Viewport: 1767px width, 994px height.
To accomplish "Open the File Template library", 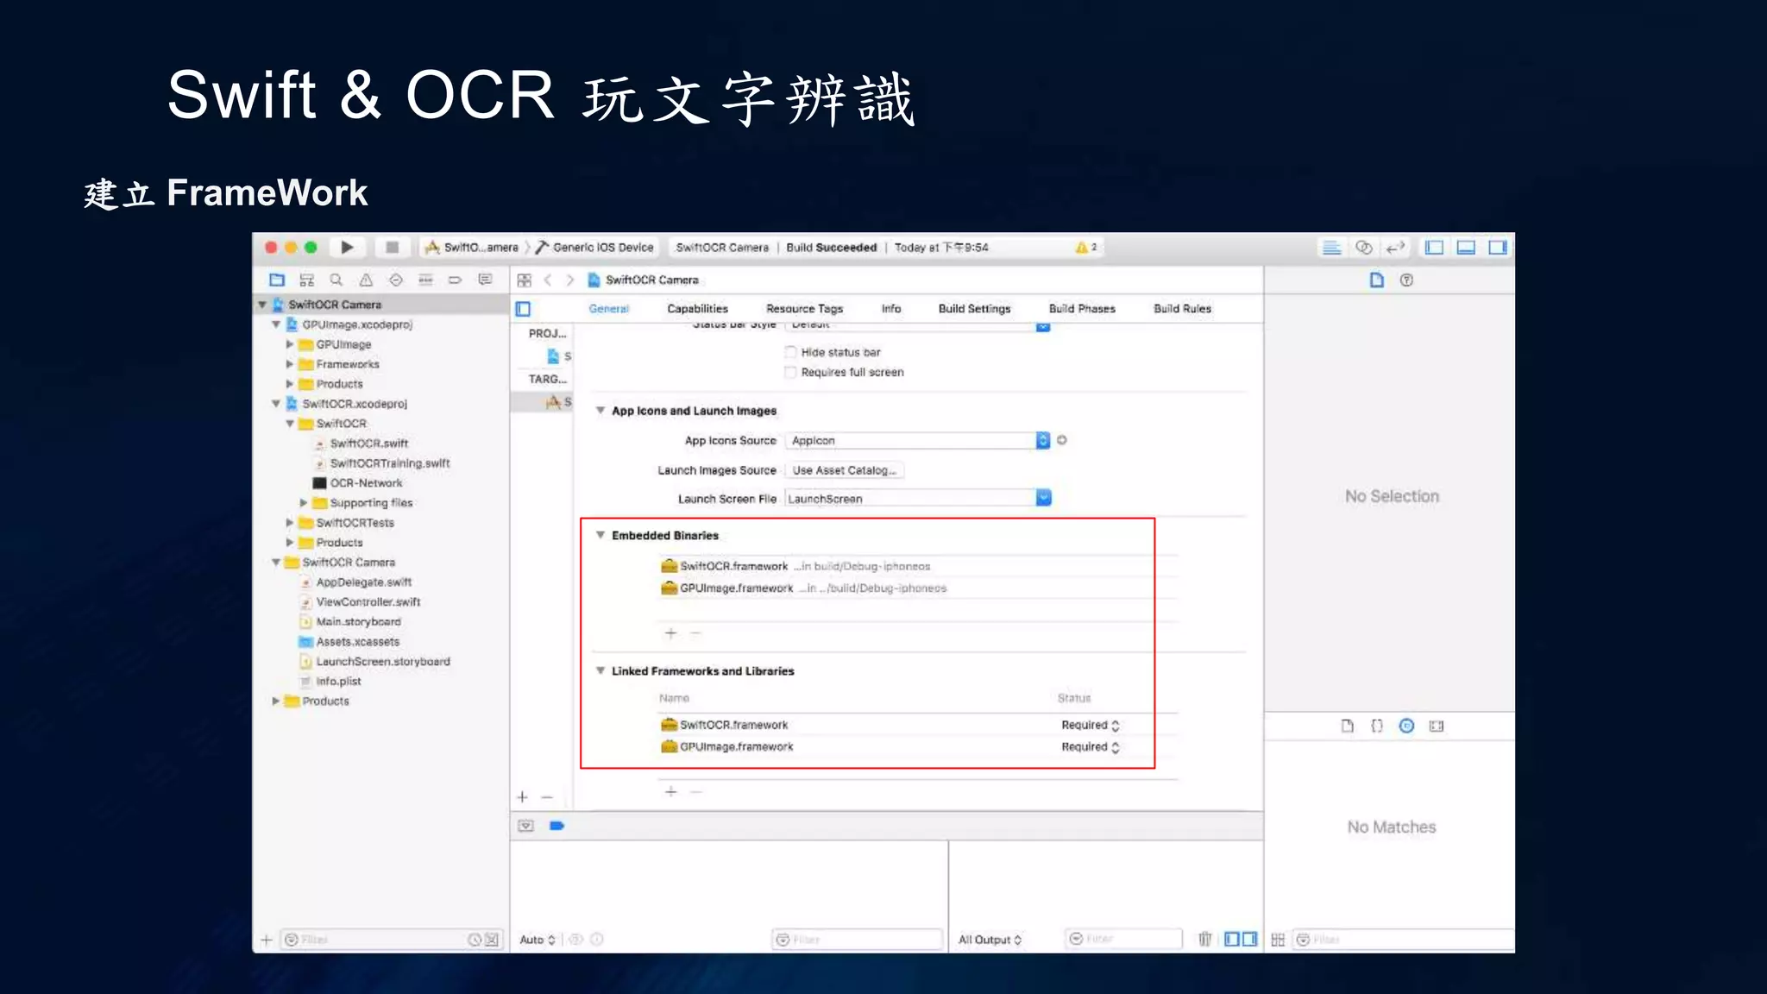I will coord(1348,726).
